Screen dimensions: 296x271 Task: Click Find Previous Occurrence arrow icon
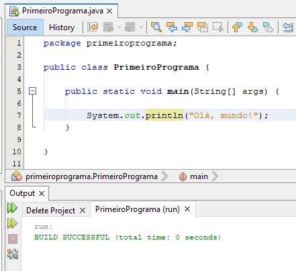click(x=172, y=28)
